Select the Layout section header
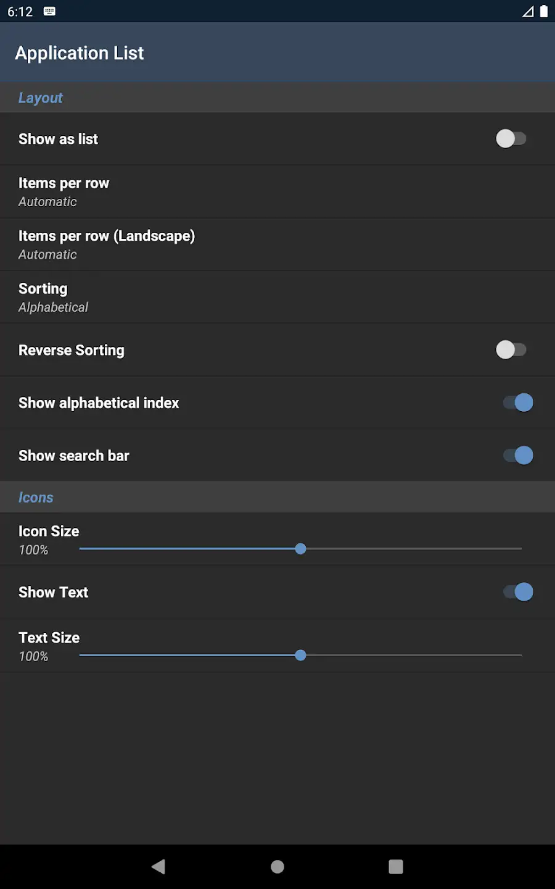The image size is (555, 889). tap(41, 98)
